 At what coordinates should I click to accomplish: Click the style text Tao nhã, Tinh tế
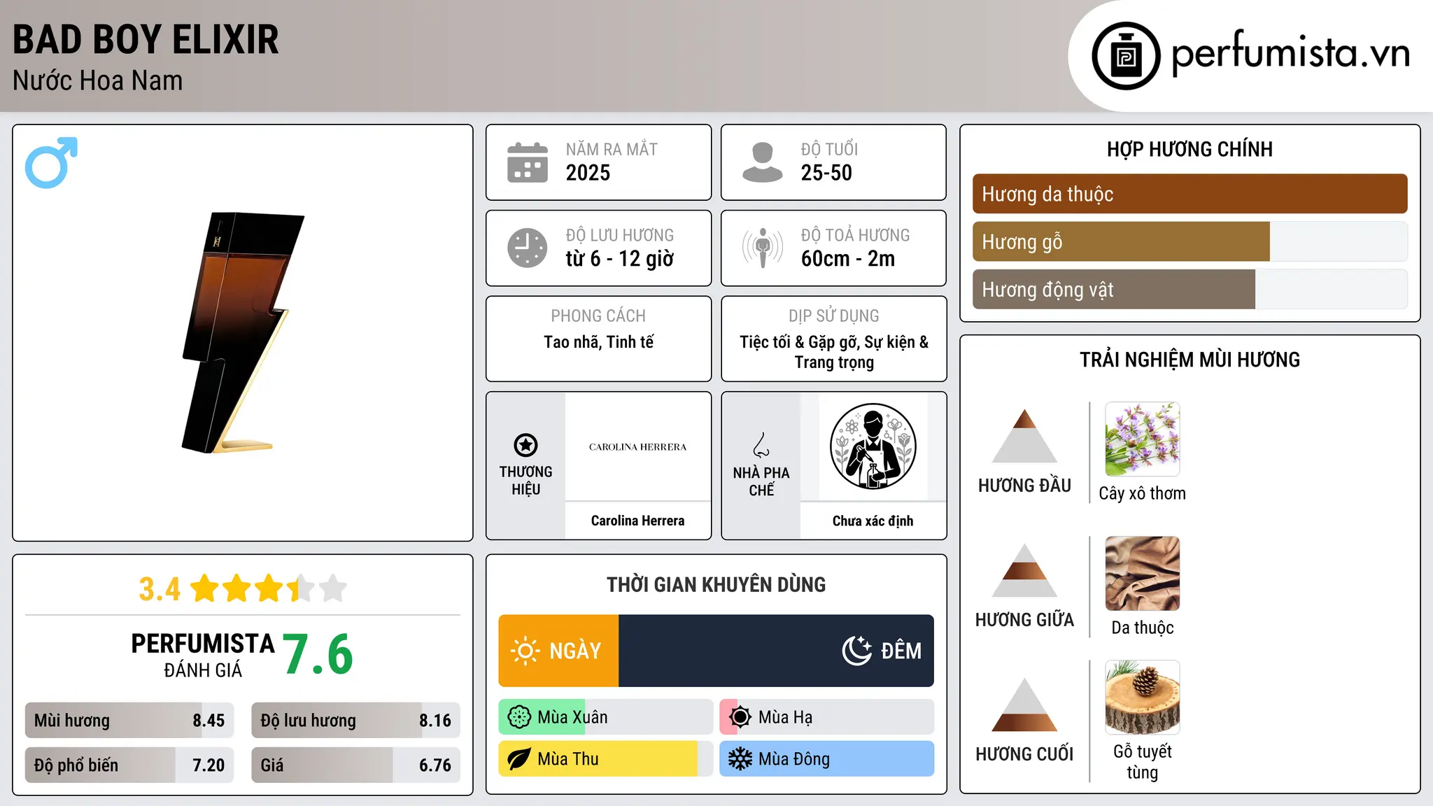598,342
